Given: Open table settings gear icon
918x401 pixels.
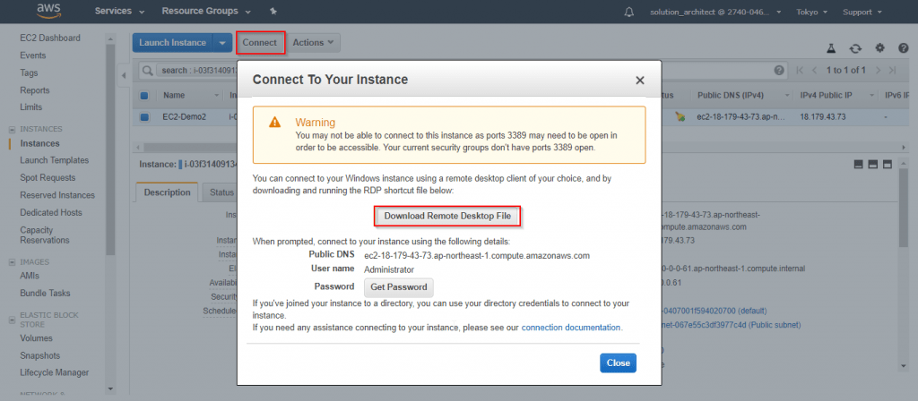Looking at the screenshot, I should (x=879, y=48).
